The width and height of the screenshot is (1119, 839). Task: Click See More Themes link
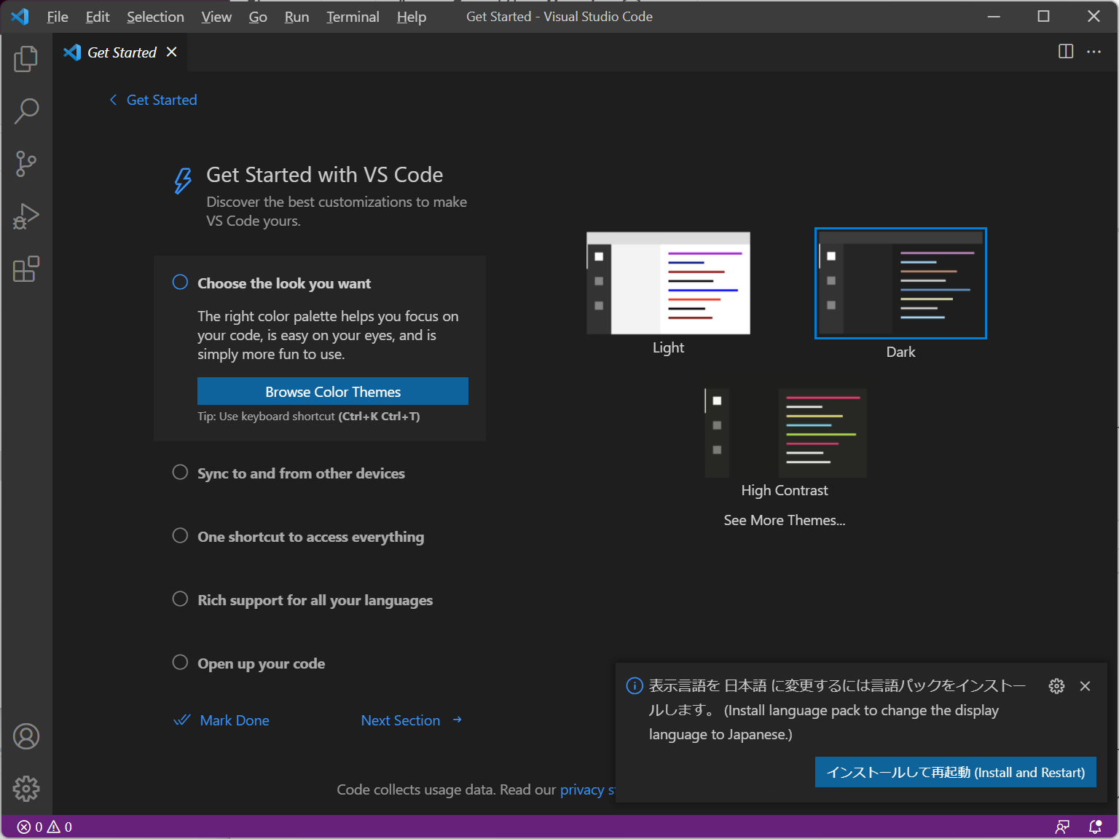pos(785,520)
